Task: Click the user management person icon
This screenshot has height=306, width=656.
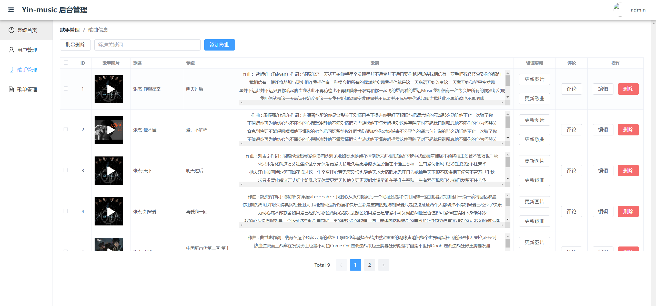Action: (x=11, y=50)
